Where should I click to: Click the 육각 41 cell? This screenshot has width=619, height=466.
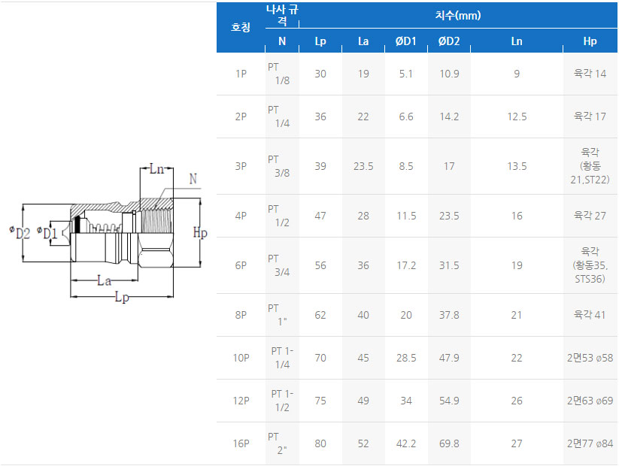pos(590,315)
